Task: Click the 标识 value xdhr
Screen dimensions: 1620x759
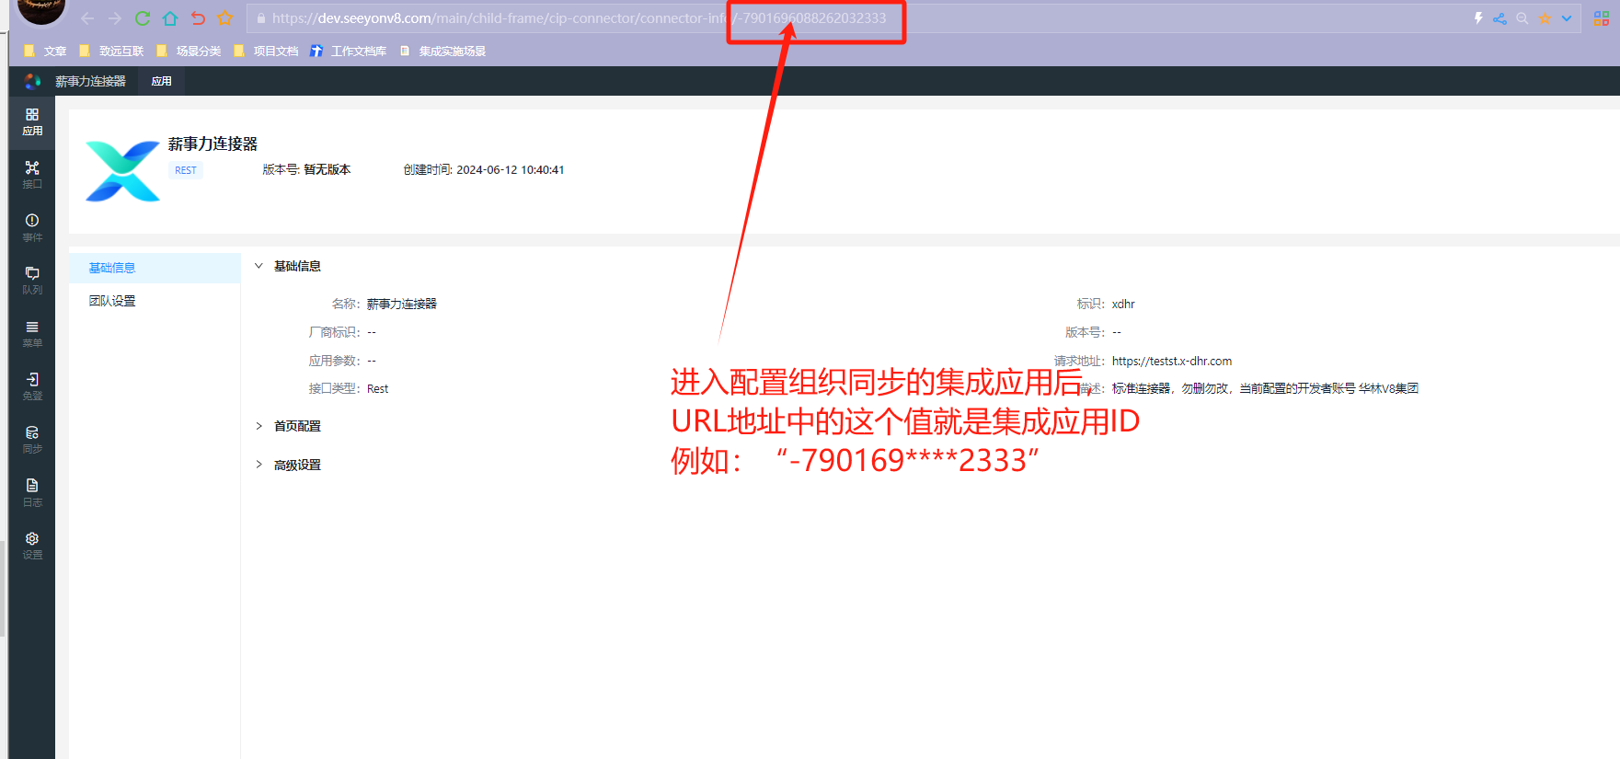Action: click(1123, 304)
